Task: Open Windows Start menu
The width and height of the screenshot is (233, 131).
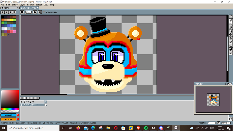Action: 4,128
